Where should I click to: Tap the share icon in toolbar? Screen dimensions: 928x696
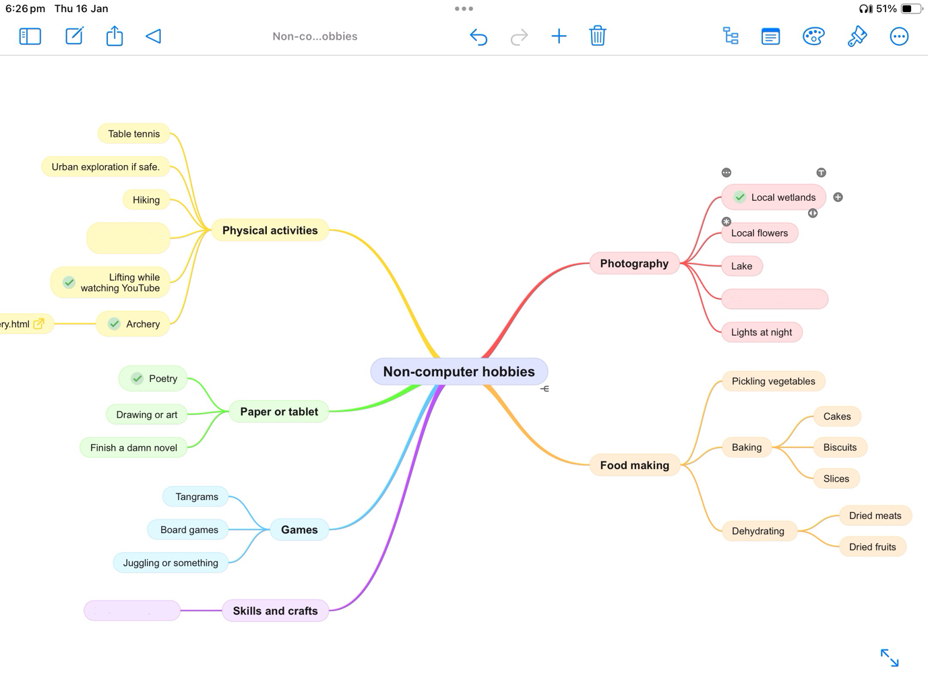coord(115,36)
